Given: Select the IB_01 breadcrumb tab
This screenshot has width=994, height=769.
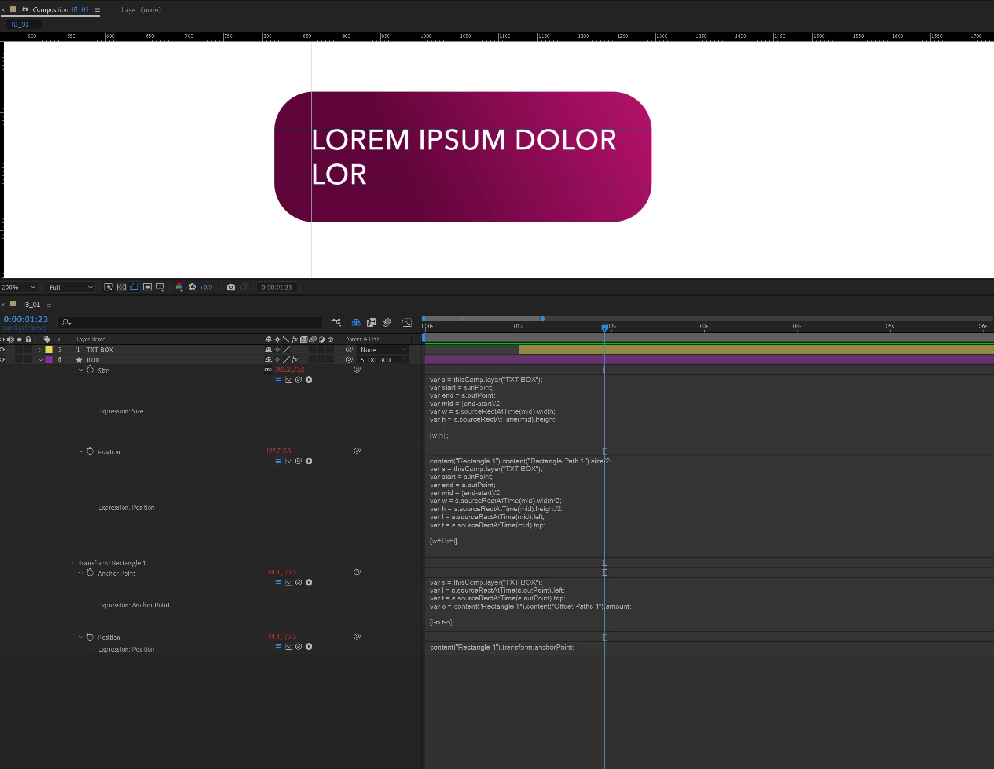Looking at the screenshot, I should point(20,25).
